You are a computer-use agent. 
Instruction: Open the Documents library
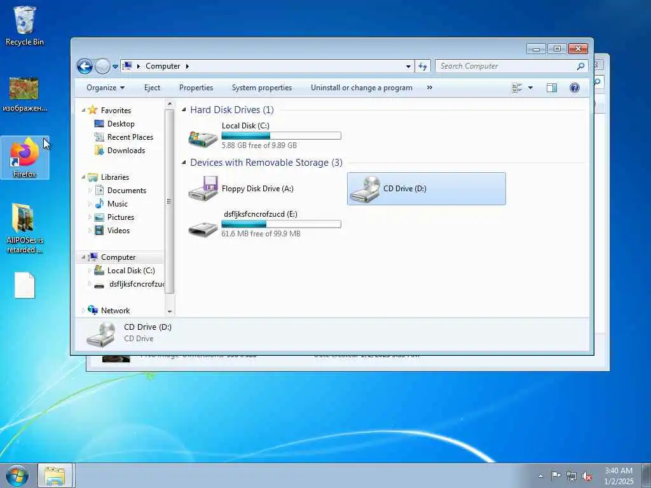(x=127, y=191)
